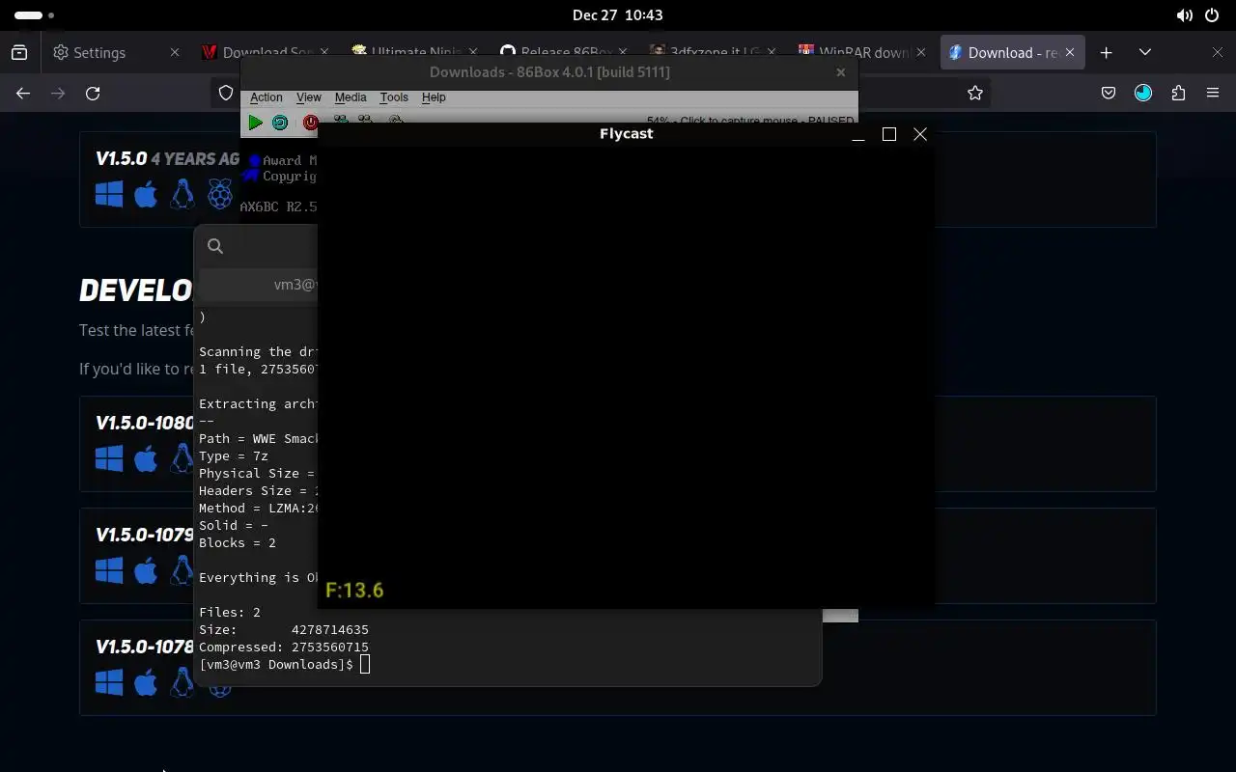This screenshot has width=1236, height=772.
Task: Click the Firefox tracking protection shield icon
Action: click(x=226, y=93)
